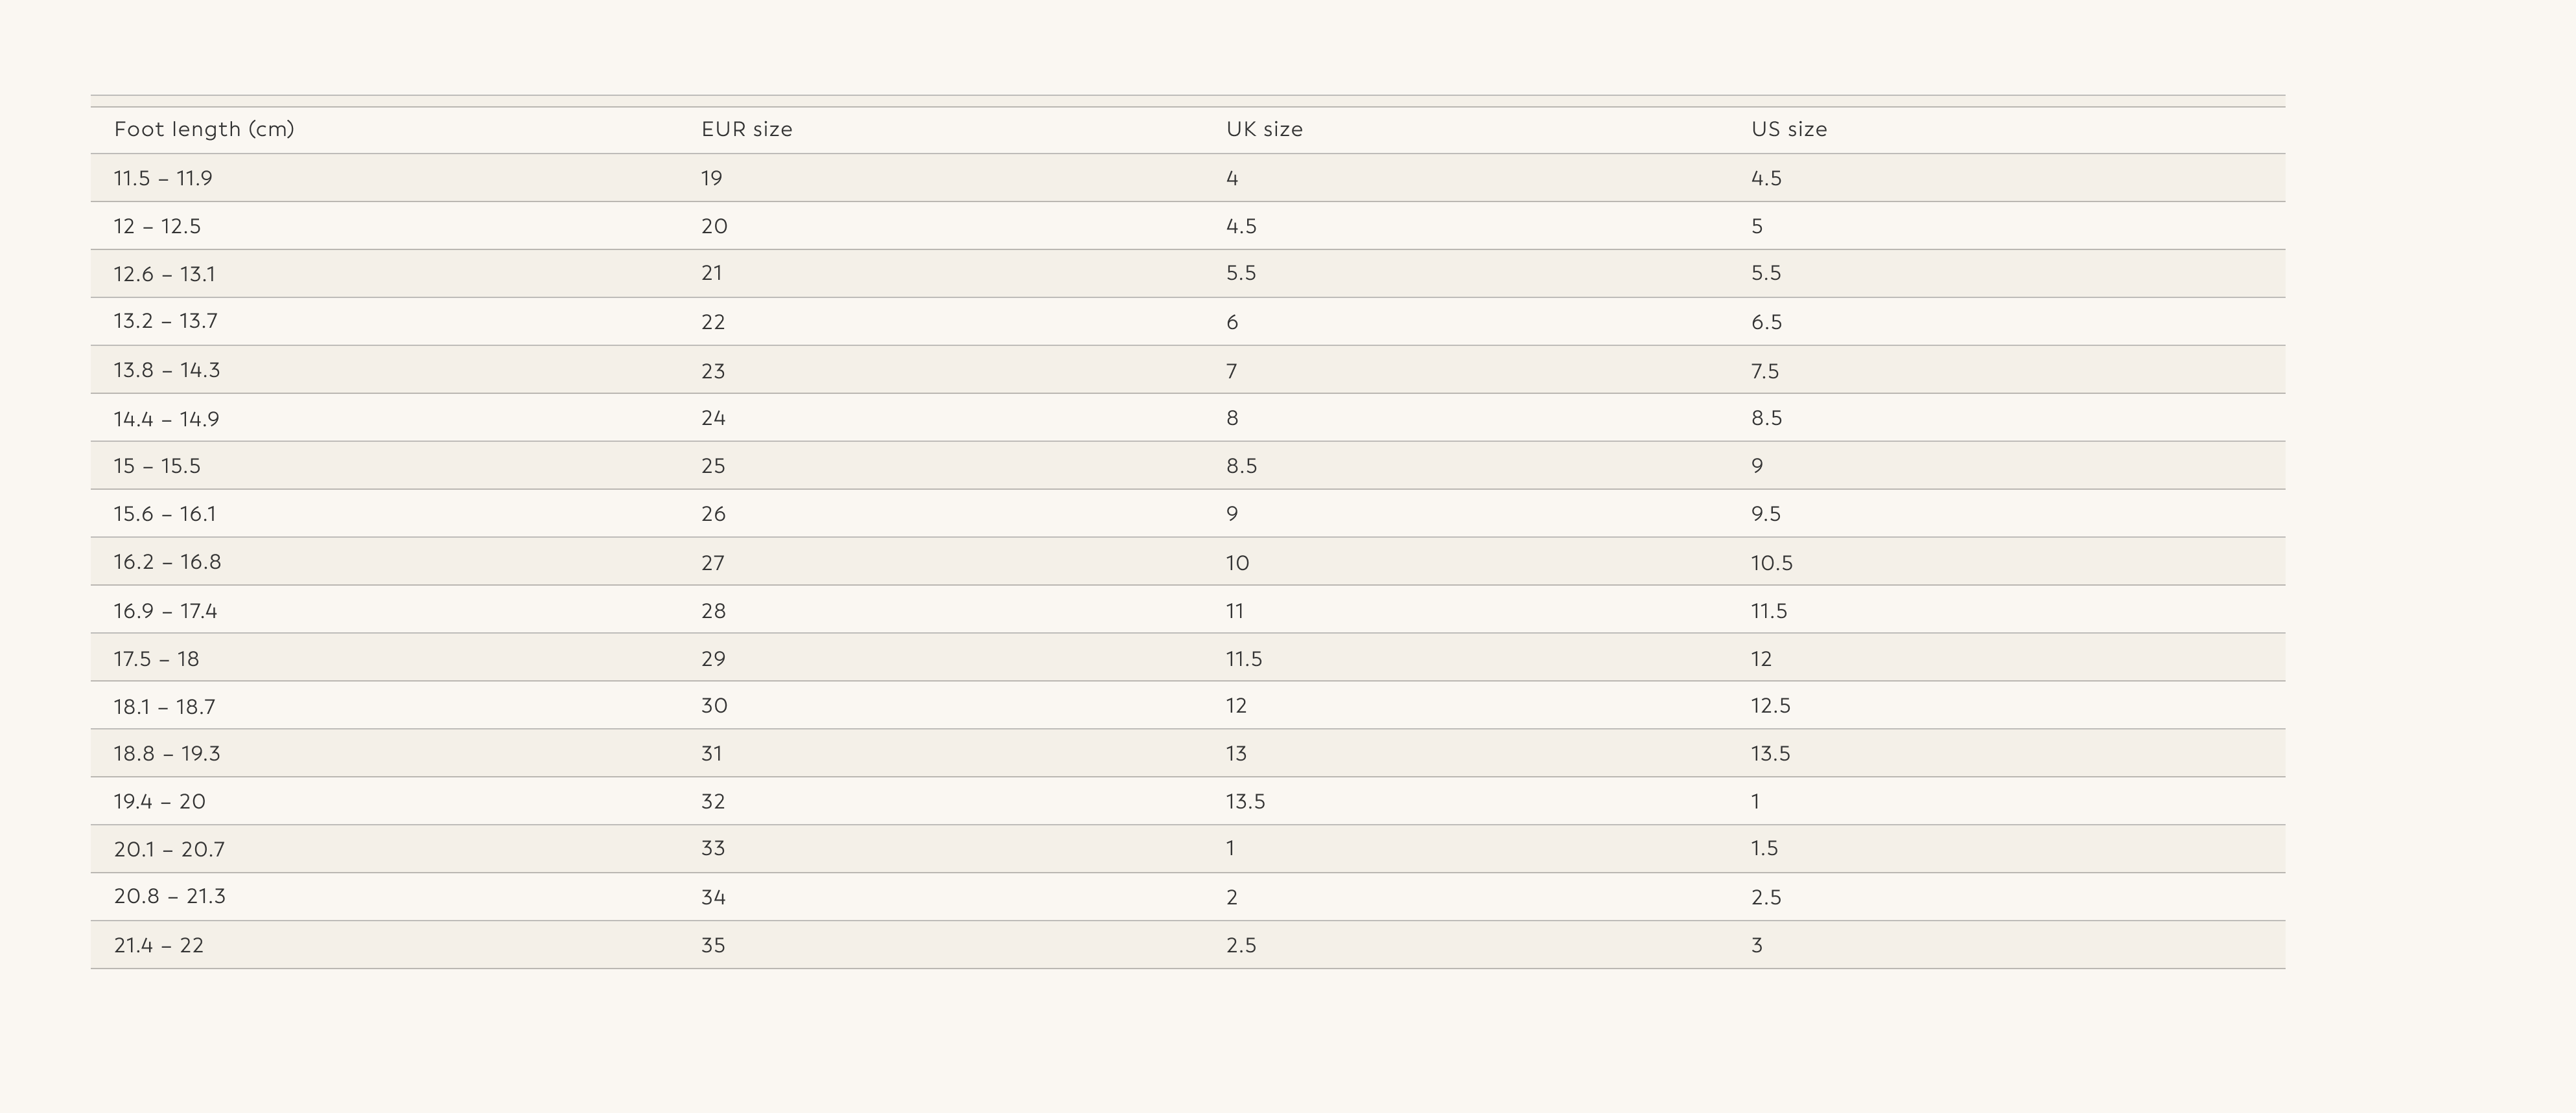The width and height of the screenshot is (2576, 1113).
Task: Click the '15.6 – 16.1' foot length cell
Action: (x=165, y=514)
